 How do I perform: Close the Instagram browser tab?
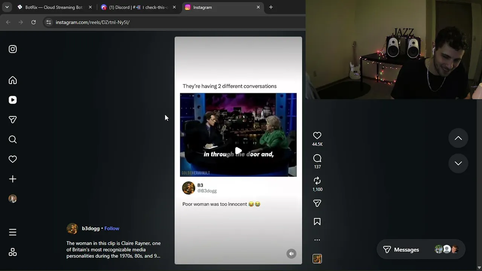point(258,7)
